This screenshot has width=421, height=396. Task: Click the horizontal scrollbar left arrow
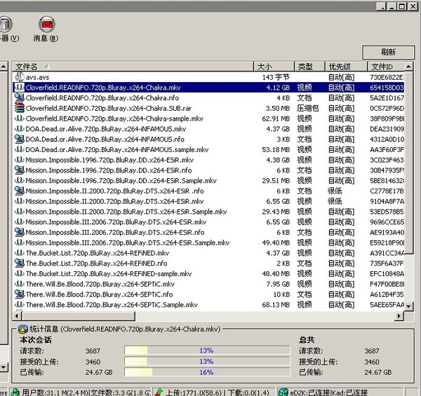(17, 316)
